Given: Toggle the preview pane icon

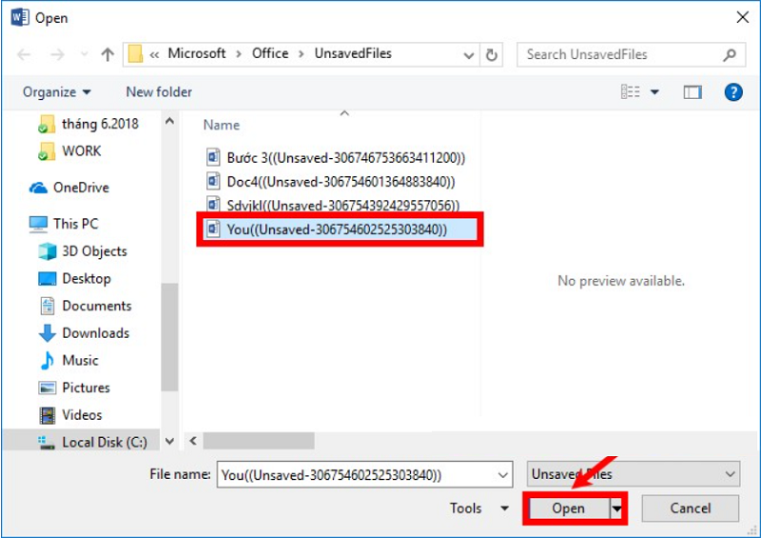Looking at the screenshot, I should pyautogui.click(x=692, y=92).
